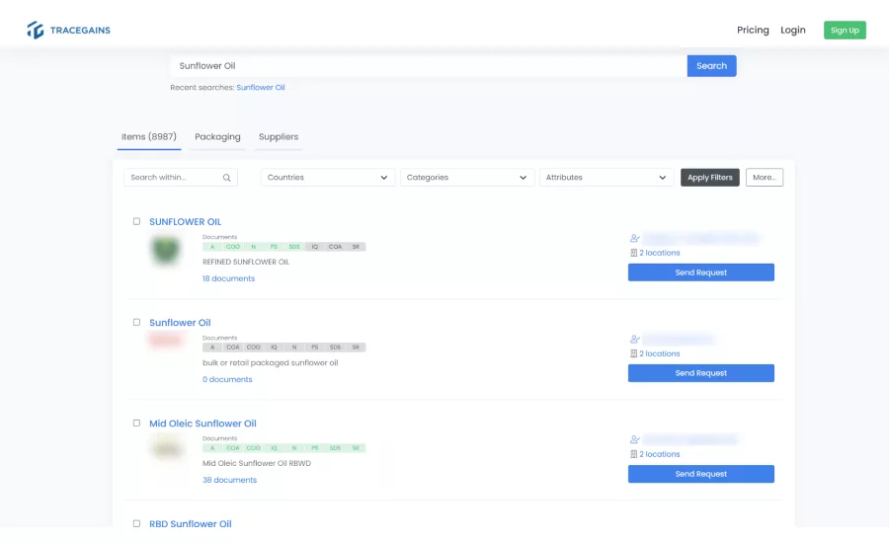Open bulk Sunflower Oil supplier logo thumbnail
This screenshot has width=889, height=543.
pos(165,340)
